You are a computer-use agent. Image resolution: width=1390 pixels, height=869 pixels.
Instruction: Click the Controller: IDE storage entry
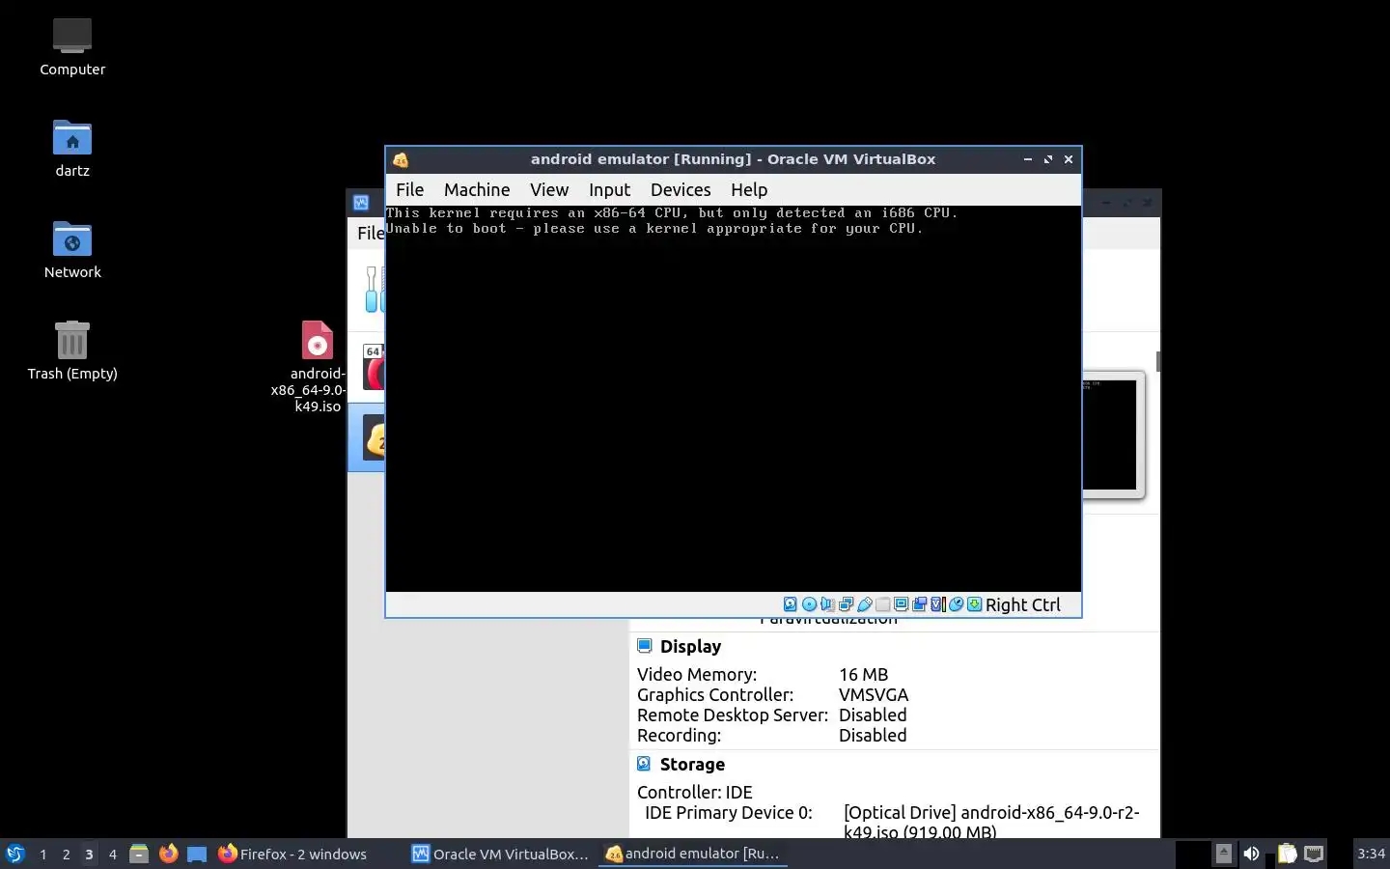(694, 793)
